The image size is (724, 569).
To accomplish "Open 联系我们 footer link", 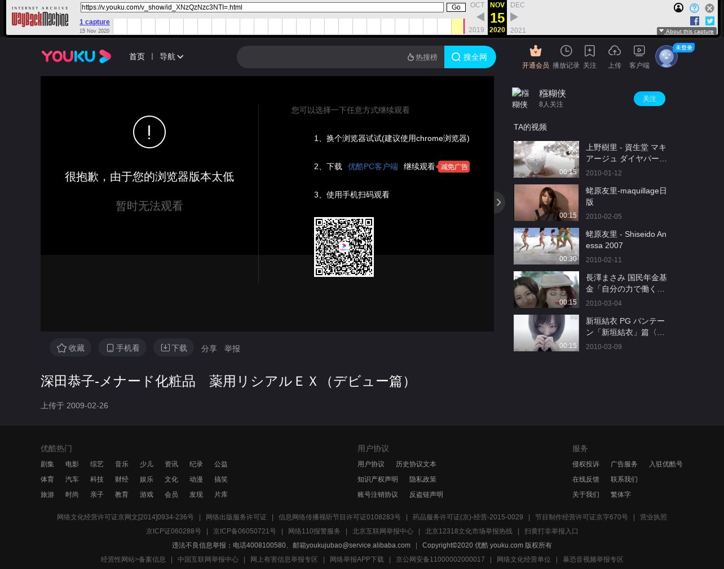I will click(x=624, y=479).
